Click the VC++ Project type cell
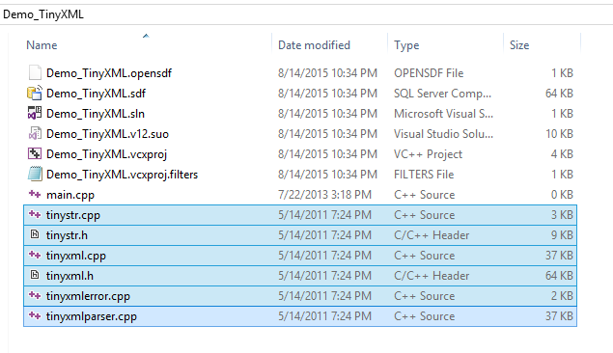Image resolution: width=613 pixels, height=353 pixels. pos(428,154)
